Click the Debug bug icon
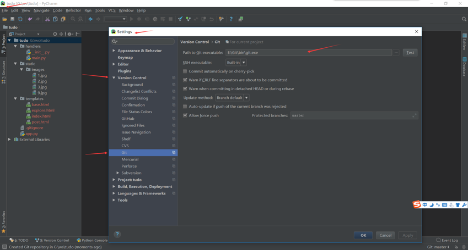Screen dimensions: 468x250 tap(139, 19)
